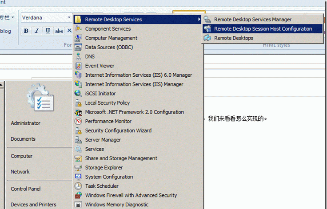The width and height of the screenshot is (327, 209).
Task: Toggle strikethrough formatting in the editor
Action: 59,31
